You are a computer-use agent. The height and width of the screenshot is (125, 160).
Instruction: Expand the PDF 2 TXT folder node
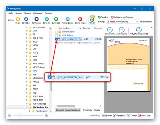(x=27, y=100)
